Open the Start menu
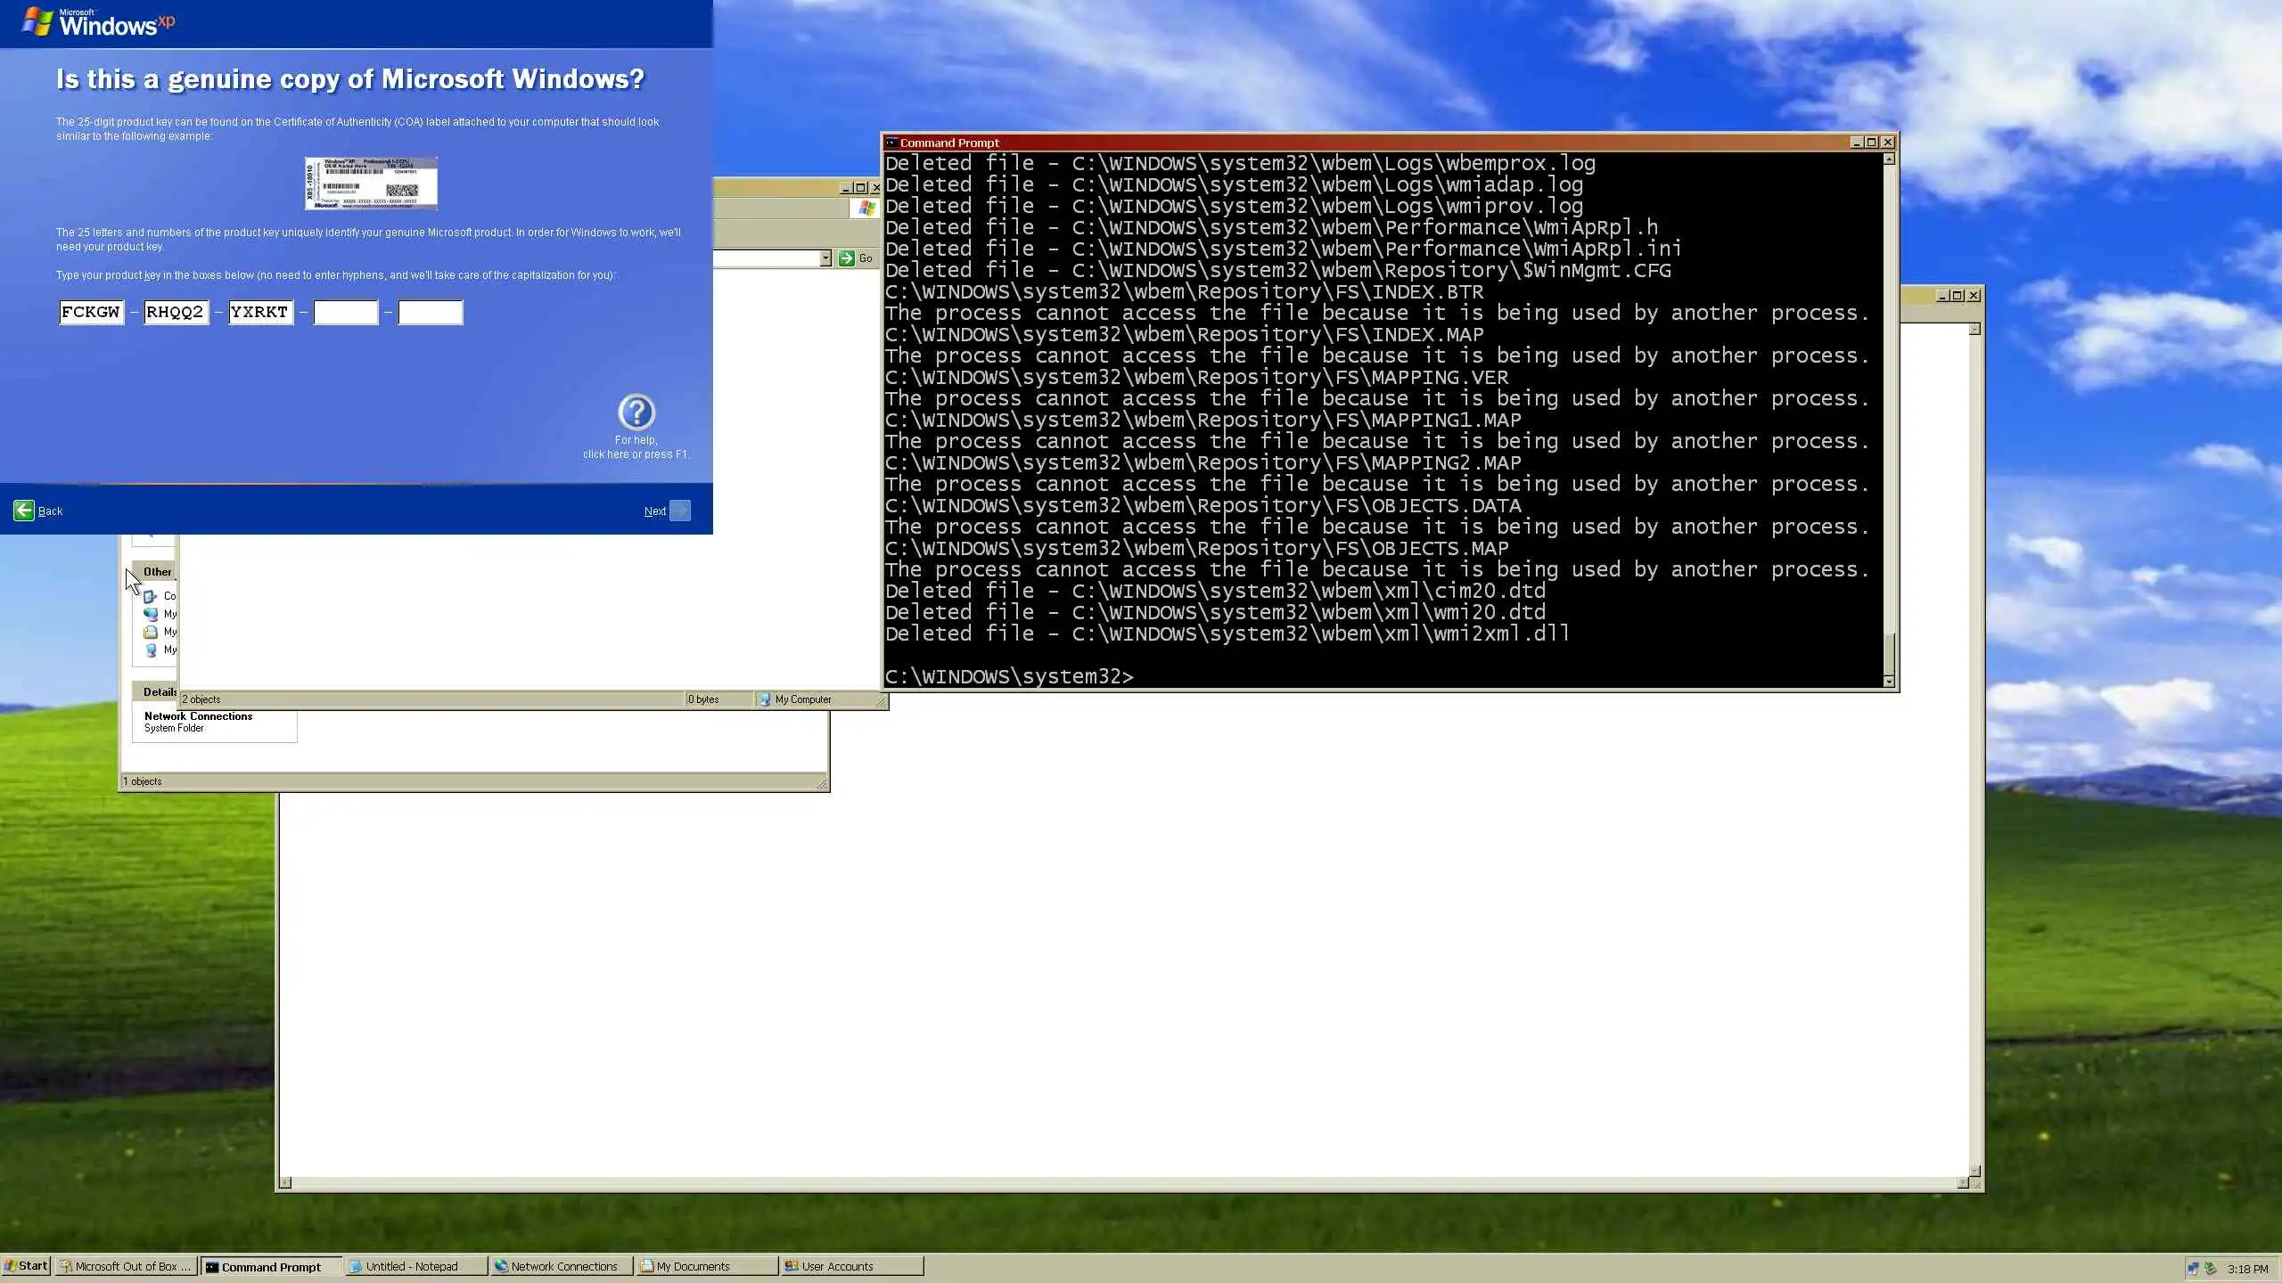Viewport: 2282px width, 1283px height. point(26,1266)
